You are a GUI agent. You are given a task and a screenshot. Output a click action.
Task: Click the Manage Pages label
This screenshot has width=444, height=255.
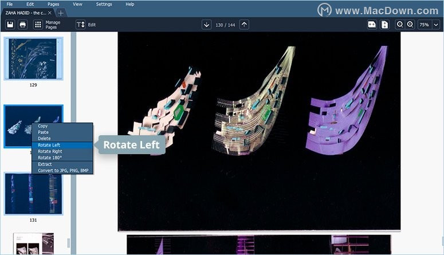point(53,25)
